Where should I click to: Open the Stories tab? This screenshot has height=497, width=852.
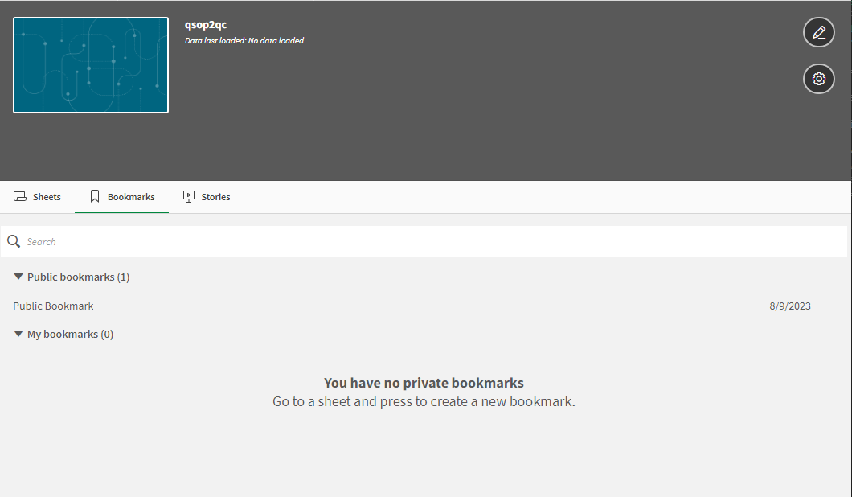(x=207, y=197)
